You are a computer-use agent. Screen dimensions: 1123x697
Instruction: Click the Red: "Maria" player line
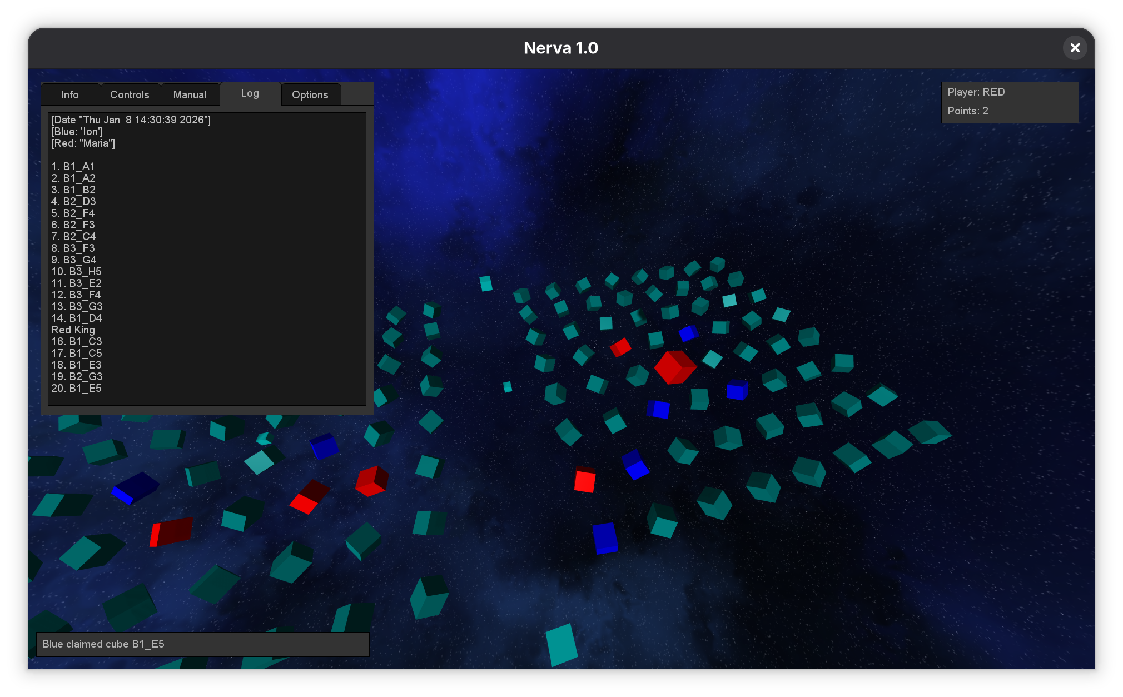click(x=83, y=143)
